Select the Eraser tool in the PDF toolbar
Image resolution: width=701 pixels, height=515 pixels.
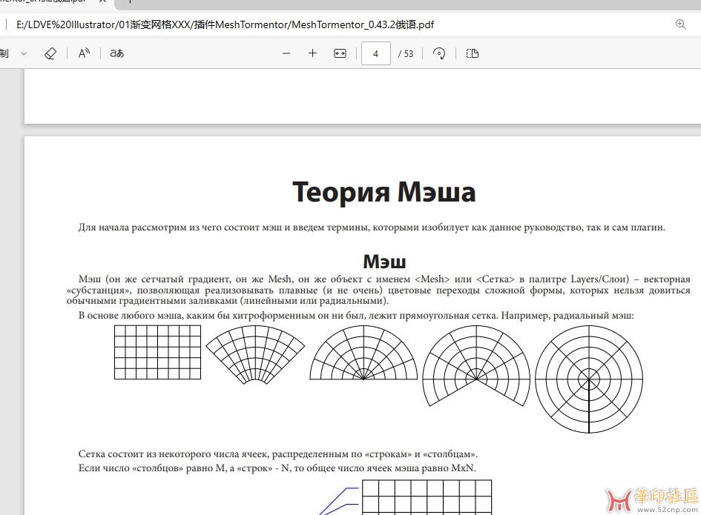(x=50, y=53)
